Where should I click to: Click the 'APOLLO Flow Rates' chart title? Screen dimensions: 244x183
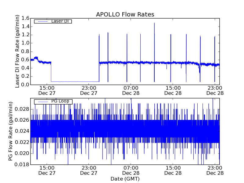(125, 14)
